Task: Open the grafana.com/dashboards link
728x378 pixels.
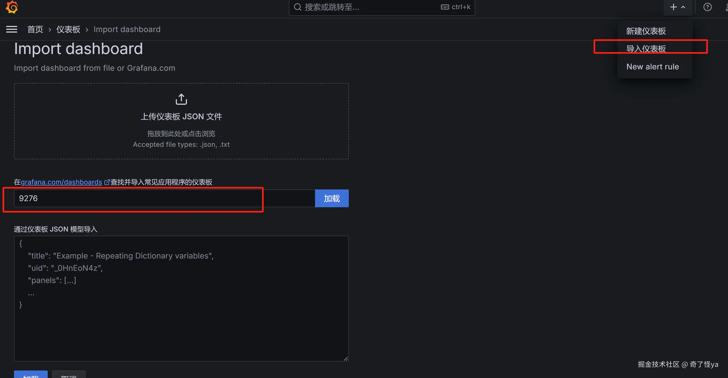Action: tap(61, 182)
